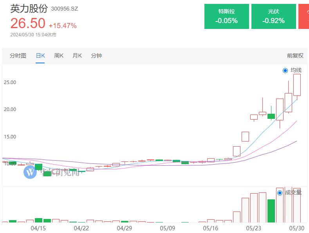This screenshot has width=309, height=233.
Task: Open the 光伏 sector tile
Action: 273,16
